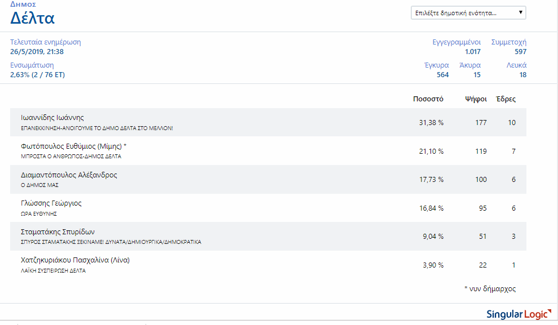Click the invalid votes value 15
Image resolution: width=558 pixels, height=325 pixels.
tap(477, 75)
